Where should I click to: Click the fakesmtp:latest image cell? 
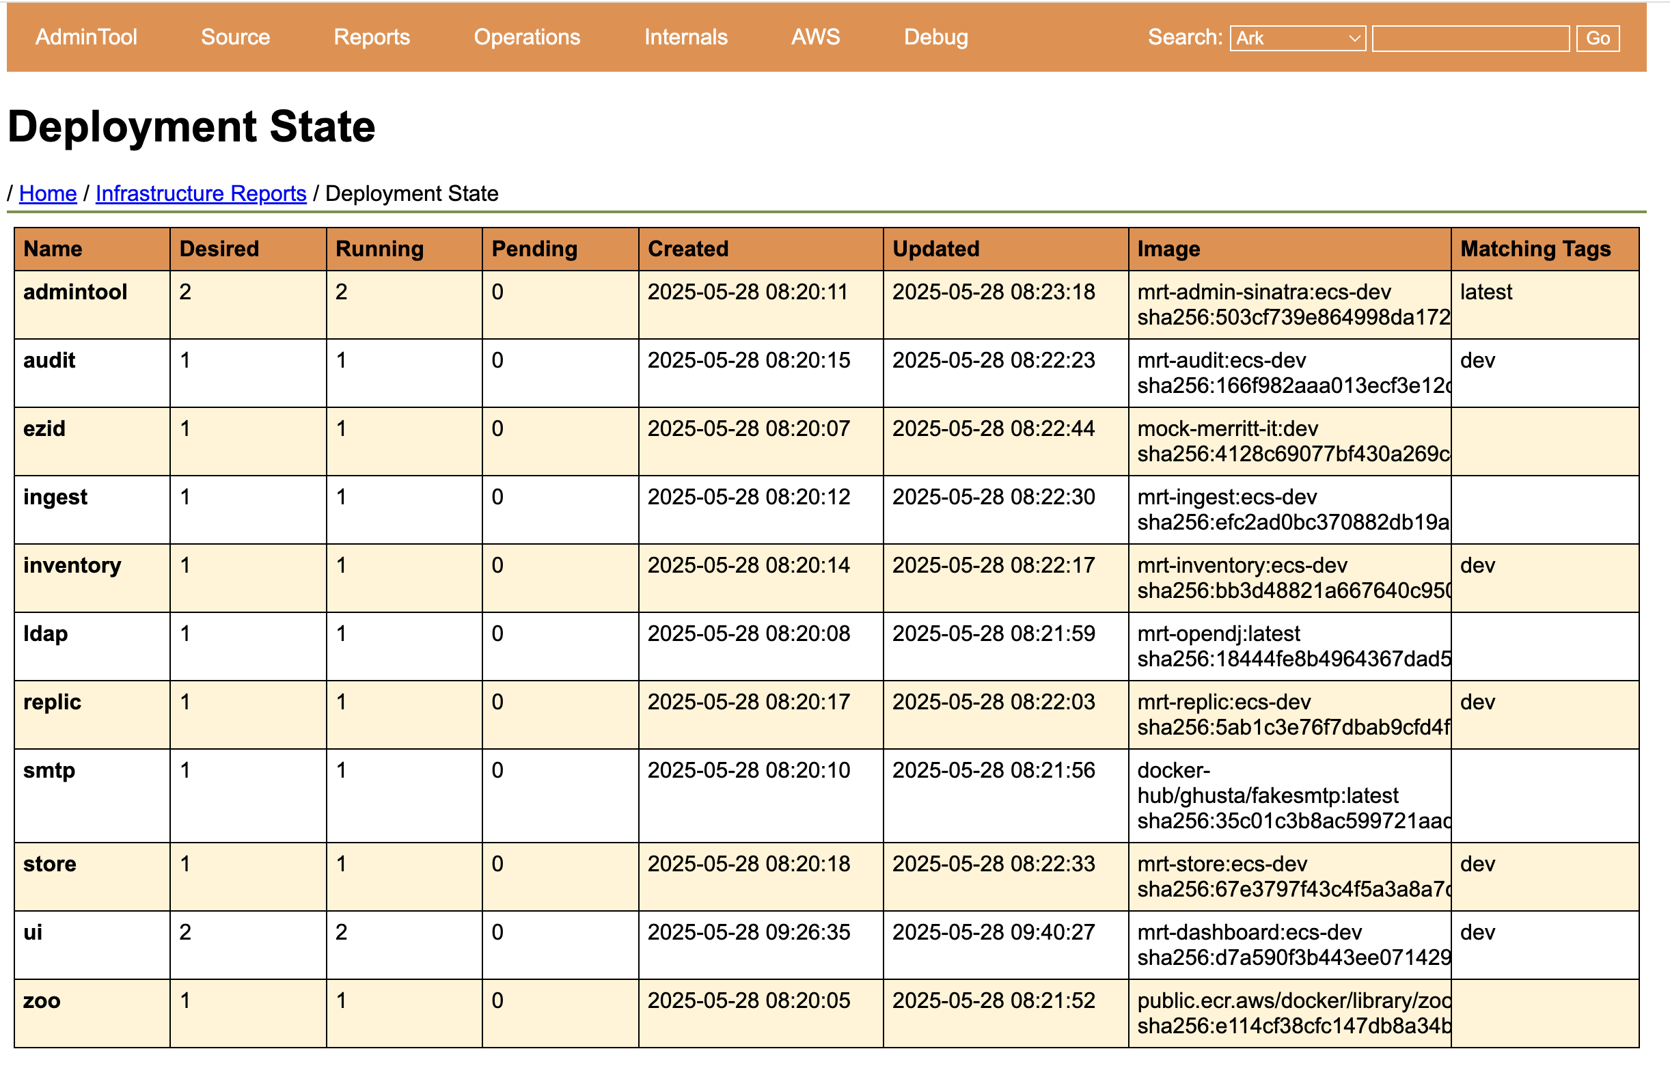tap(1289, 796)
